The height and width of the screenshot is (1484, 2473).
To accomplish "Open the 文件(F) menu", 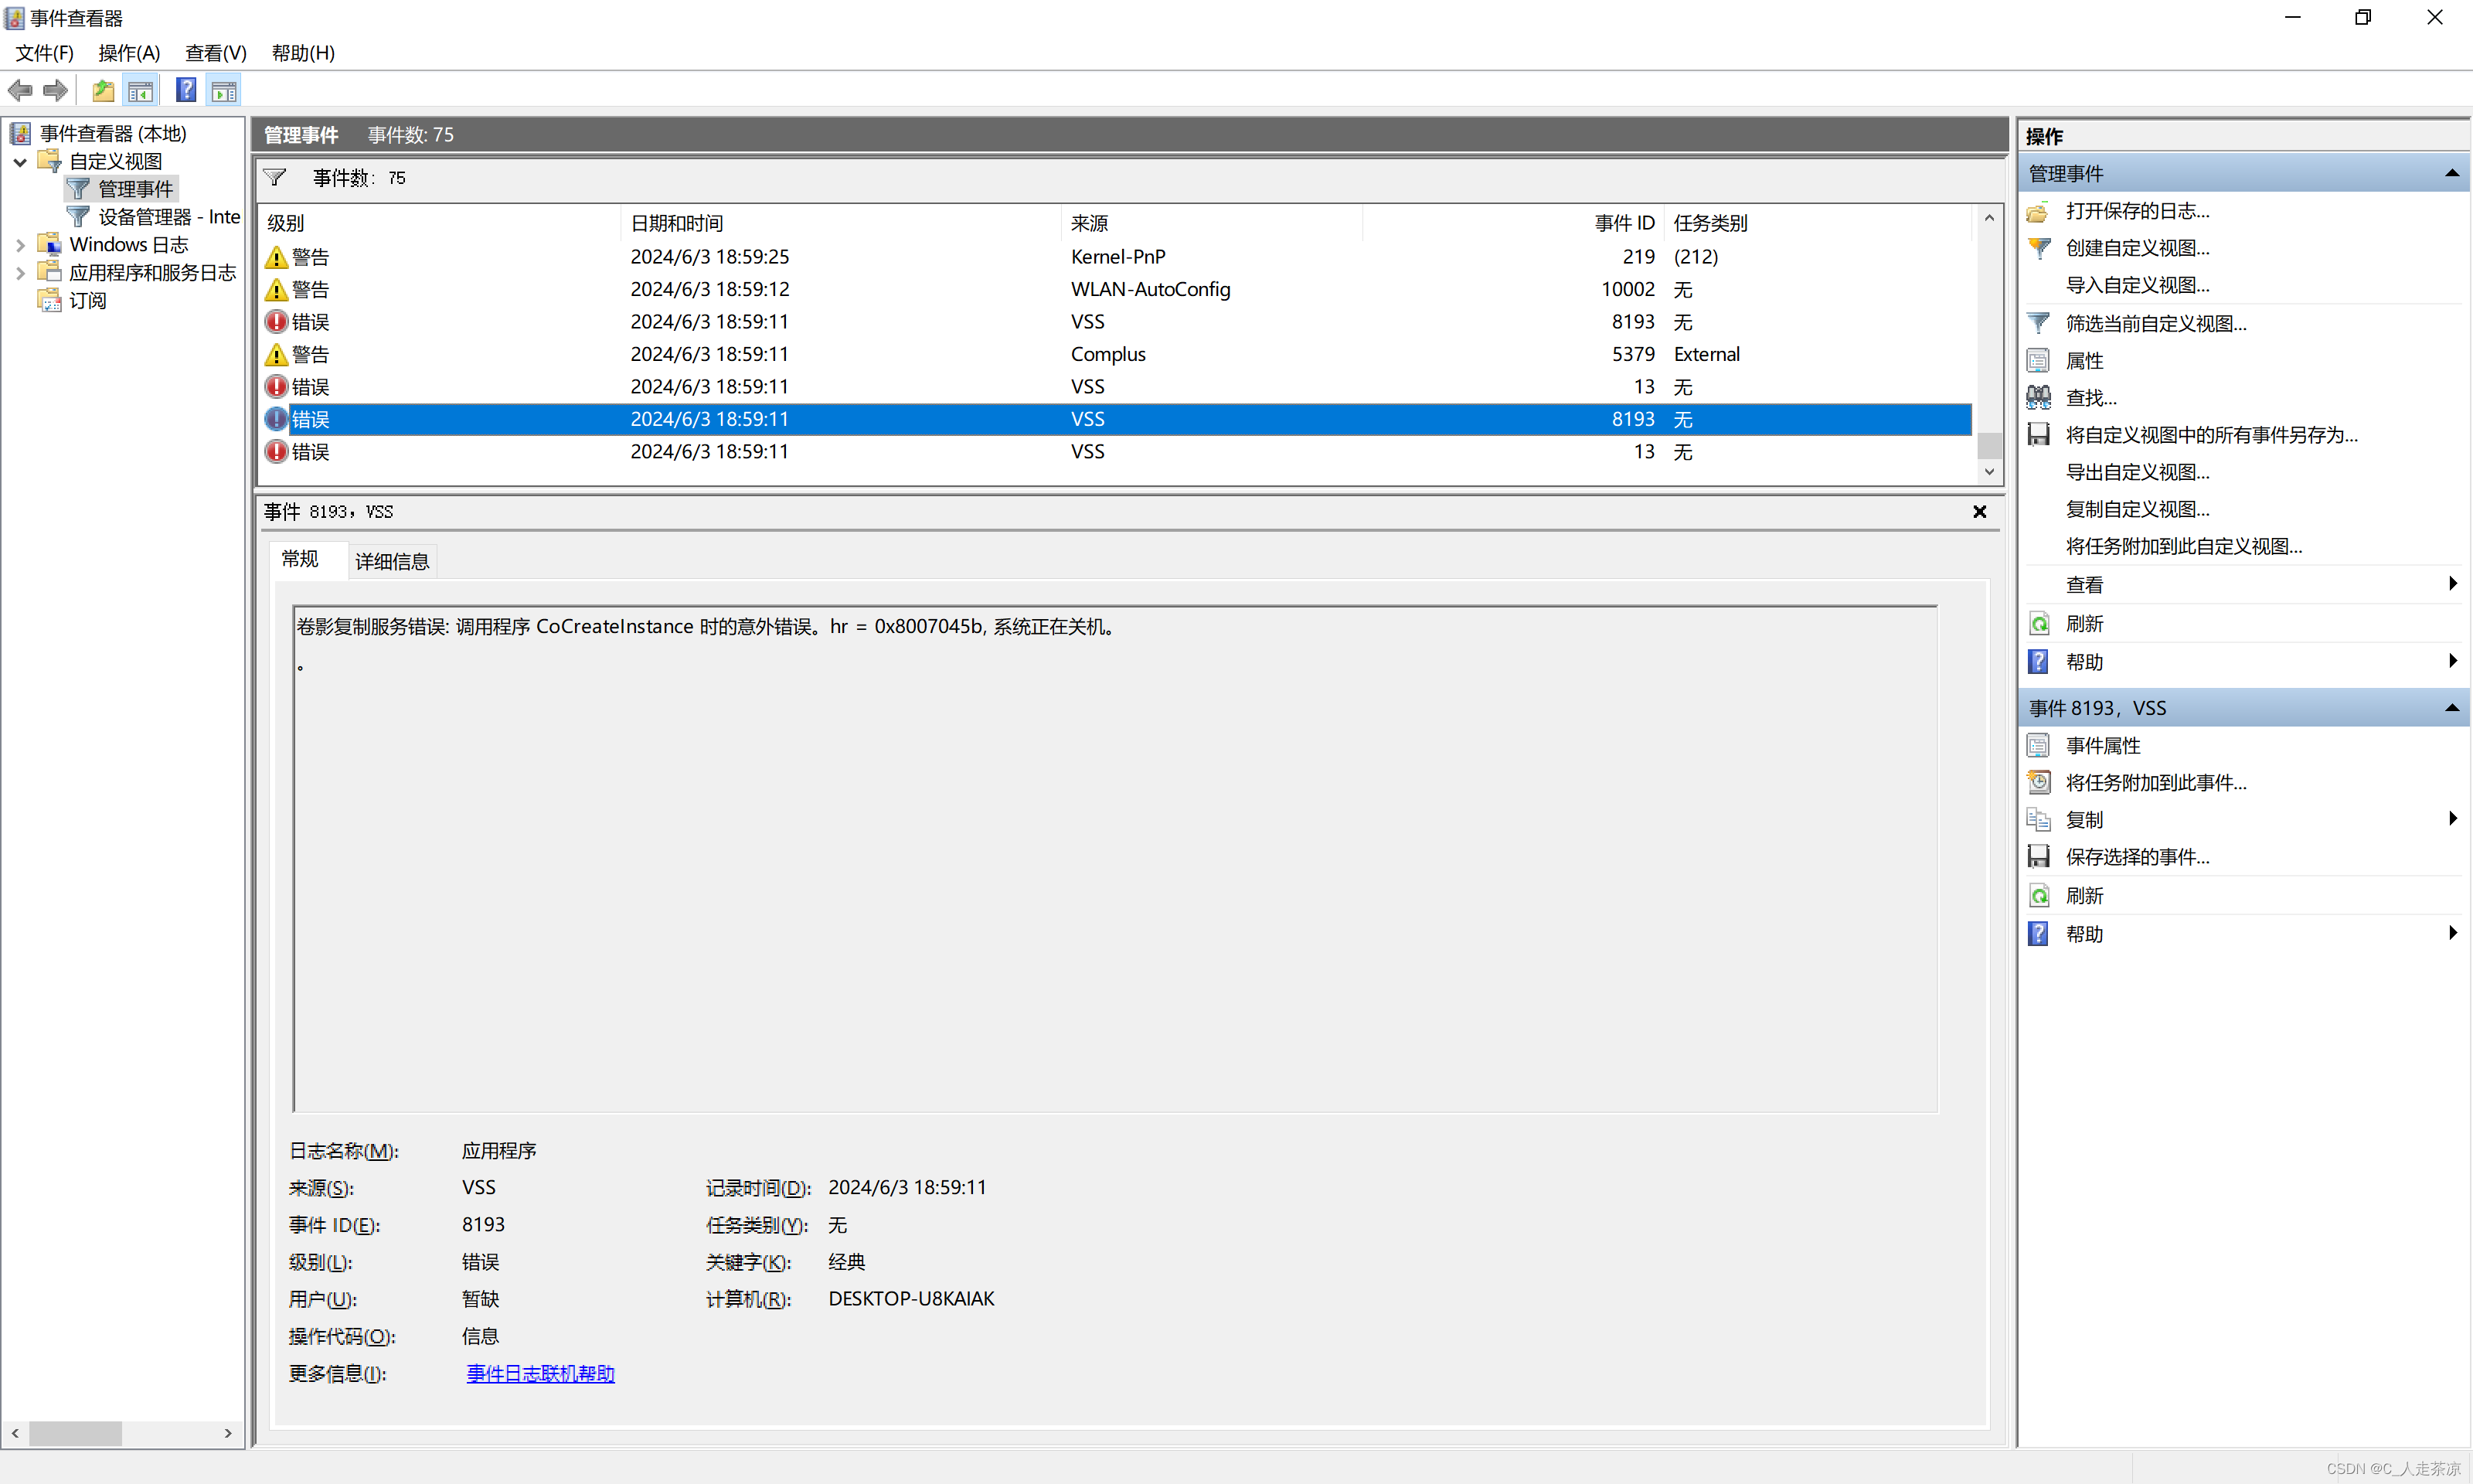I will click(44, 53).
